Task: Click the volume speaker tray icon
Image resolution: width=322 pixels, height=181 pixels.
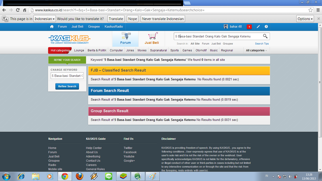Action: pyautogui.click(x=290, y=176)
